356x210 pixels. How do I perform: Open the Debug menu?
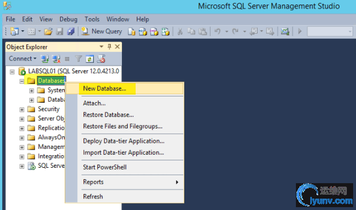point(68,19)
